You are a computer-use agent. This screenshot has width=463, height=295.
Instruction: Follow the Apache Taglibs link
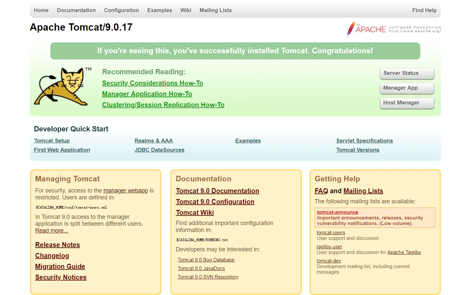click(x=404, y=252)
